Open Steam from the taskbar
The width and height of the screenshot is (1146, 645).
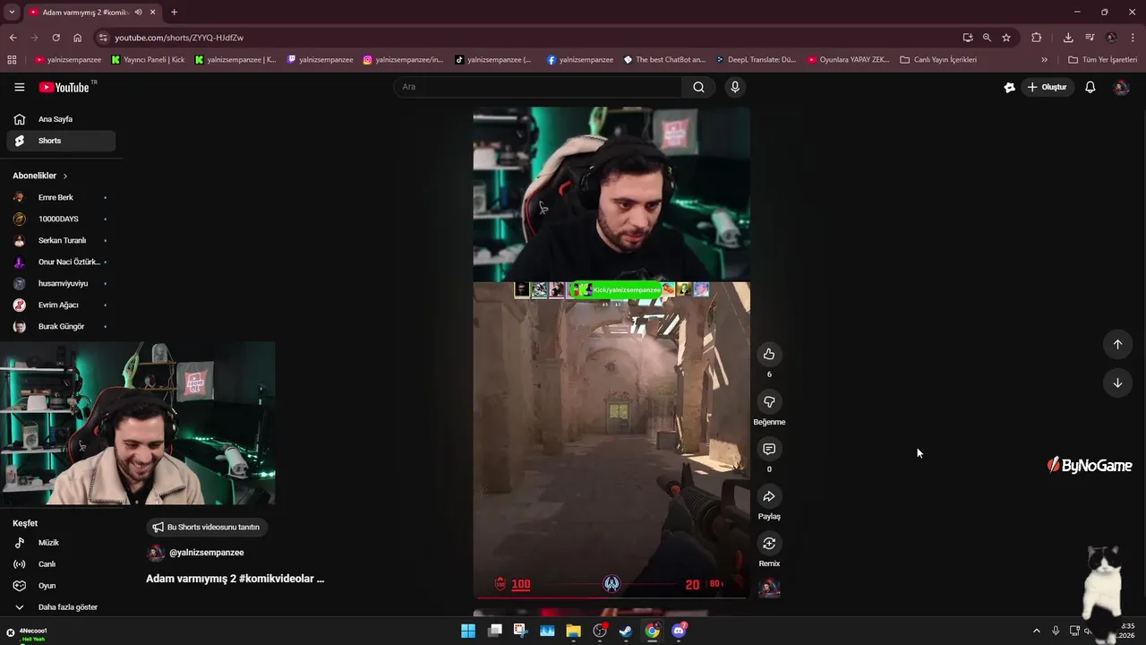click(x=626, y=631)
